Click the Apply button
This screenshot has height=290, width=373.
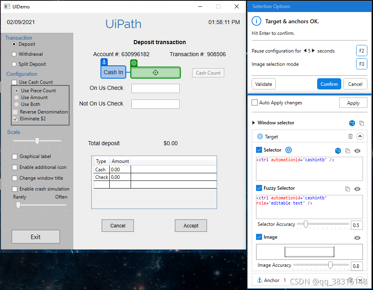353,103
